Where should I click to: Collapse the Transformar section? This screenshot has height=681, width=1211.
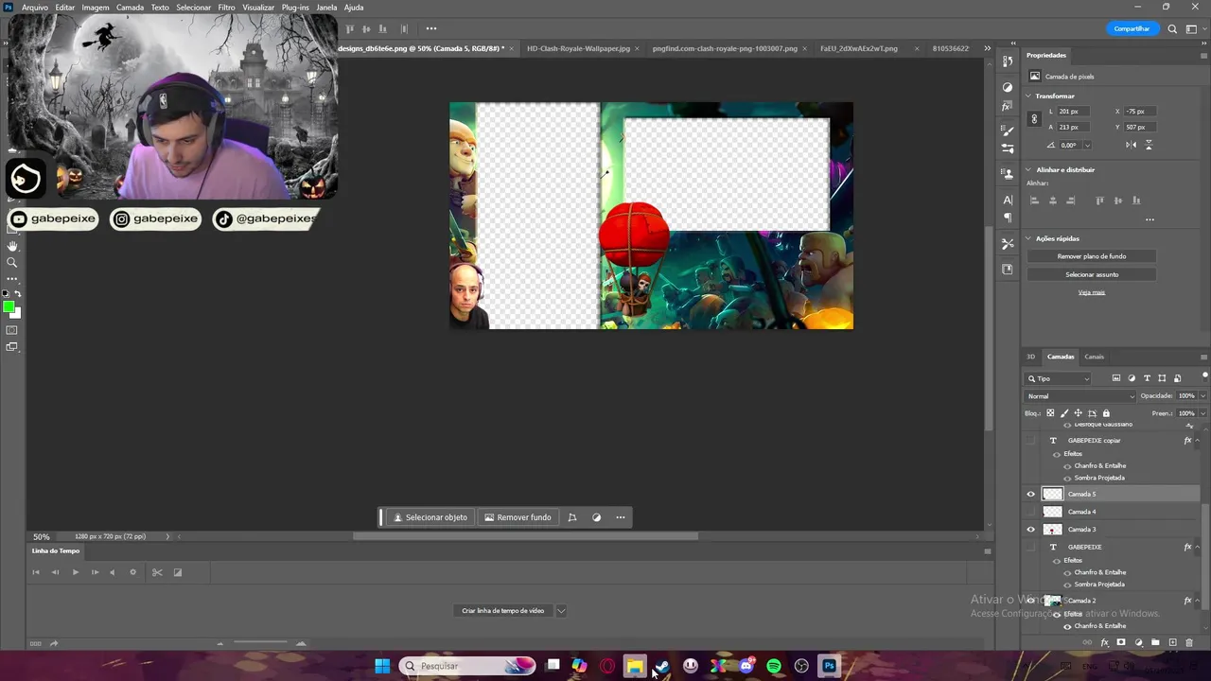[x=1029, y=96]
